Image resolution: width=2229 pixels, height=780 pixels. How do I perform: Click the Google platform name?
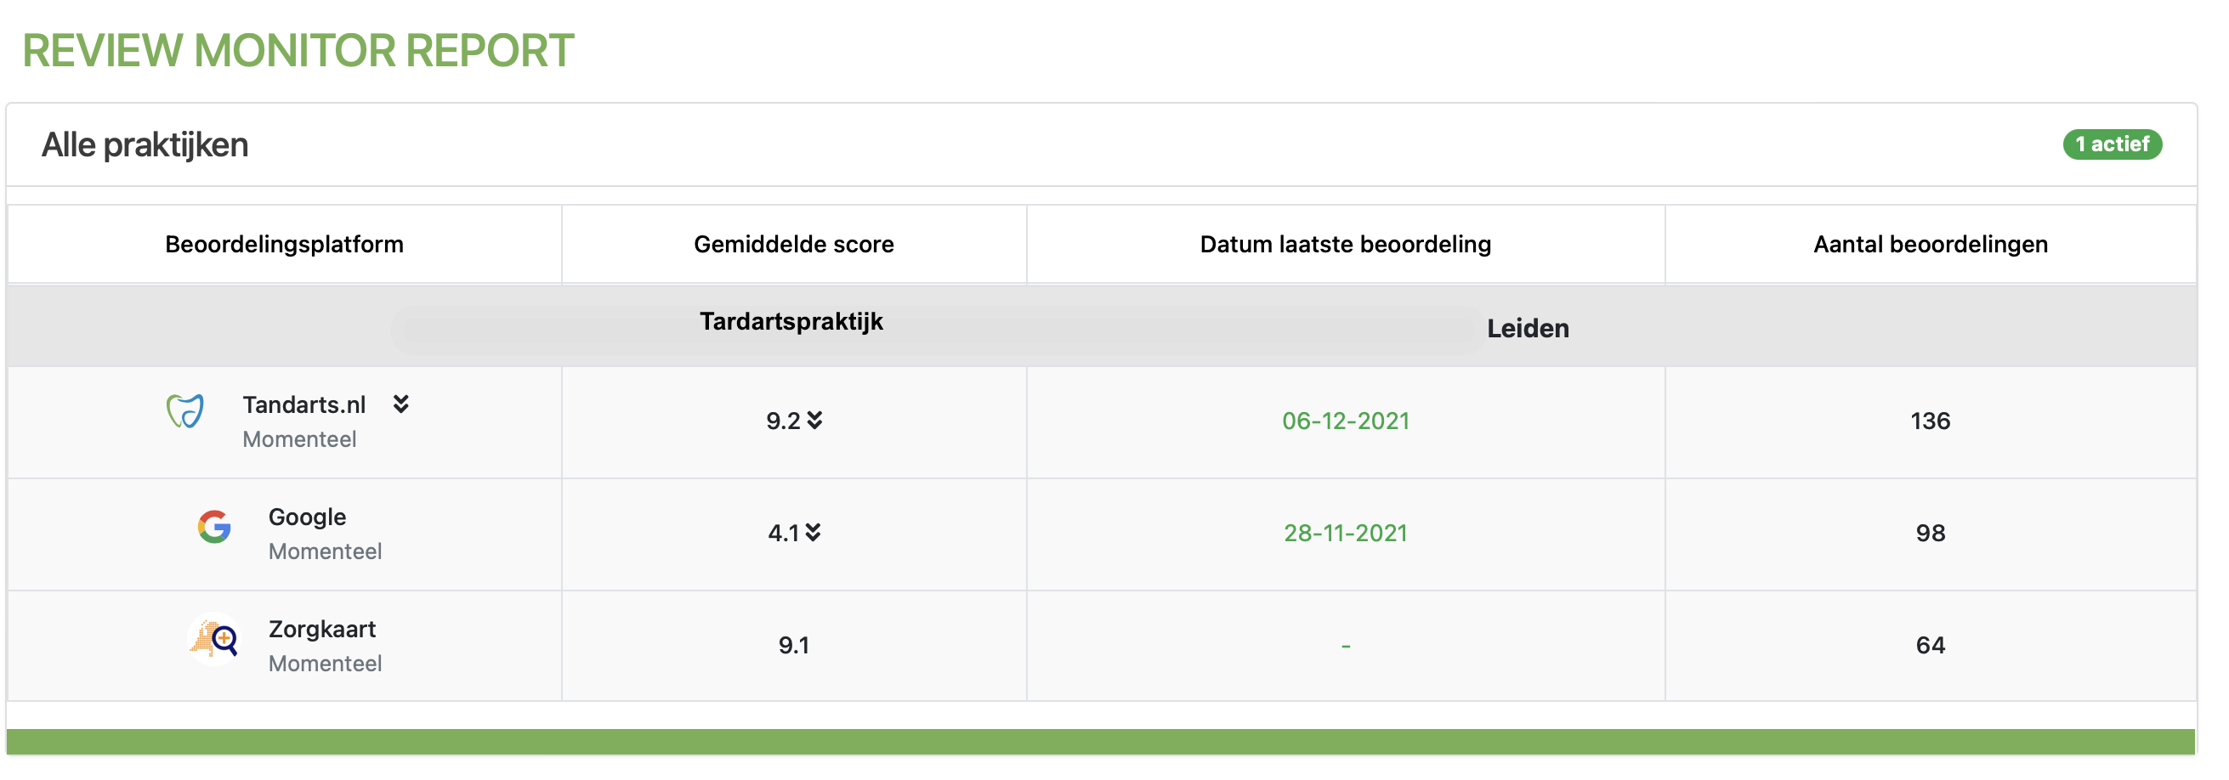tap(307, 517)
